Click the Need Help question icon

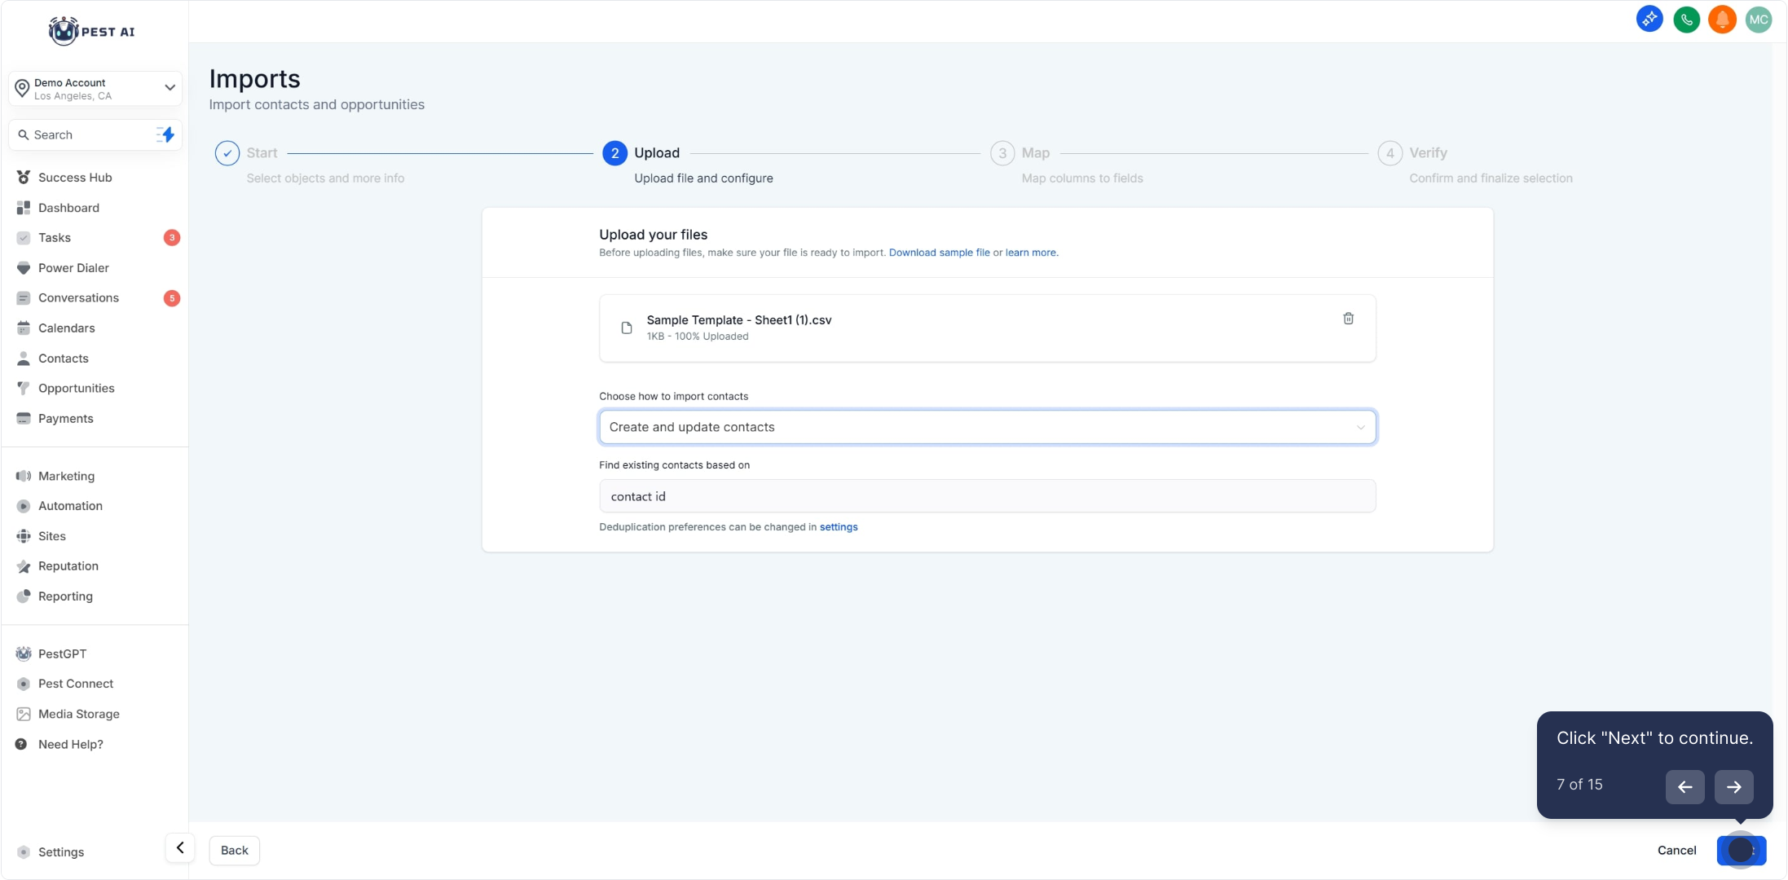pyautogui.click(x=21, y=744)
